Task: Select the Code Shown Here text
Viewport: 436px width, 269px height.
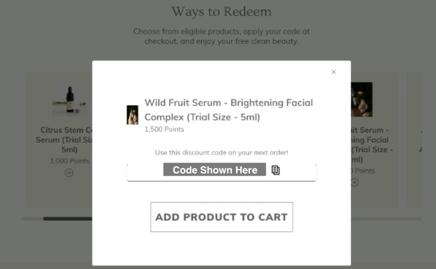Action: coord(215,170)
